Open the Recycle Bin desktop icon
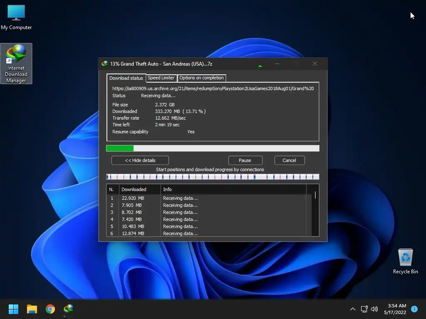The height and width of the screenshot is (319, 426). coord(405,261)
